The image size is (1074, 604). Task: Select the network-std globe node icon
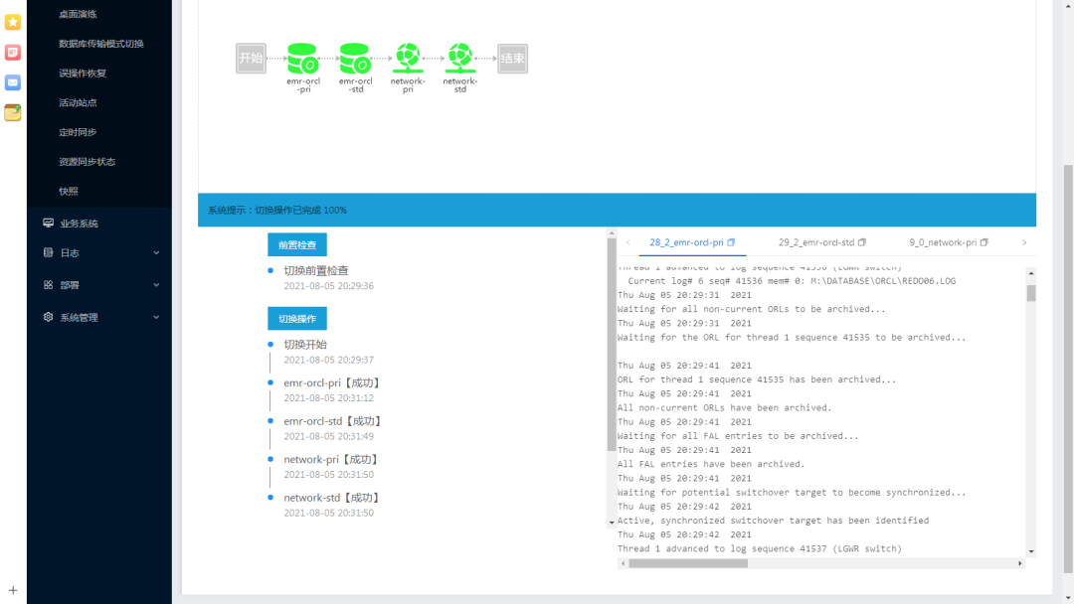[x=459, y=59]
